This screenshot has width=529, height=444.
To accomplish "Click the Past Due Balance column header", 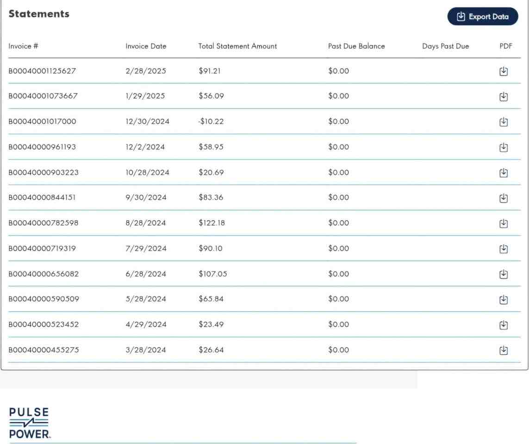I will pyautogui.click(x=356, y=46).
